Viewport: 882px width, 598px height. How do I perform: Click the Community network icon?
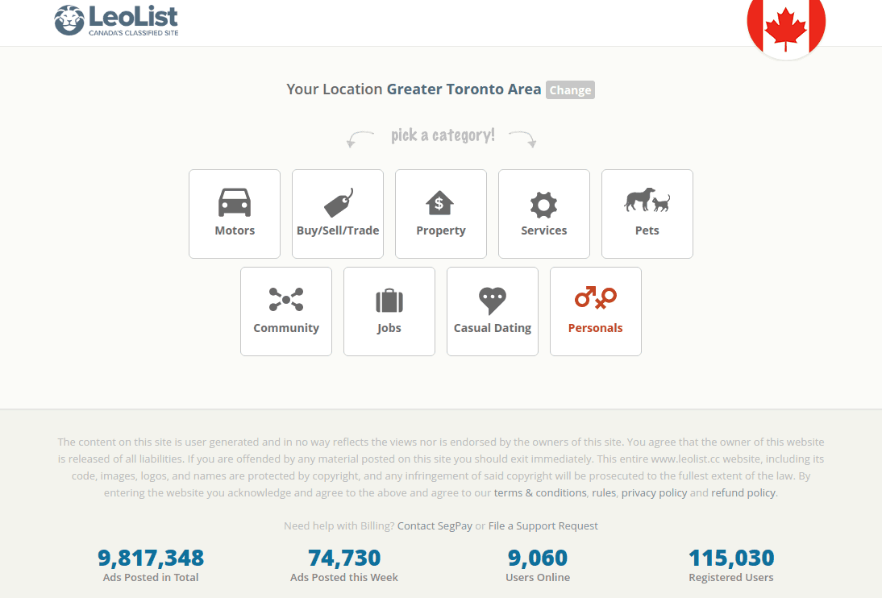pos(285,300)
